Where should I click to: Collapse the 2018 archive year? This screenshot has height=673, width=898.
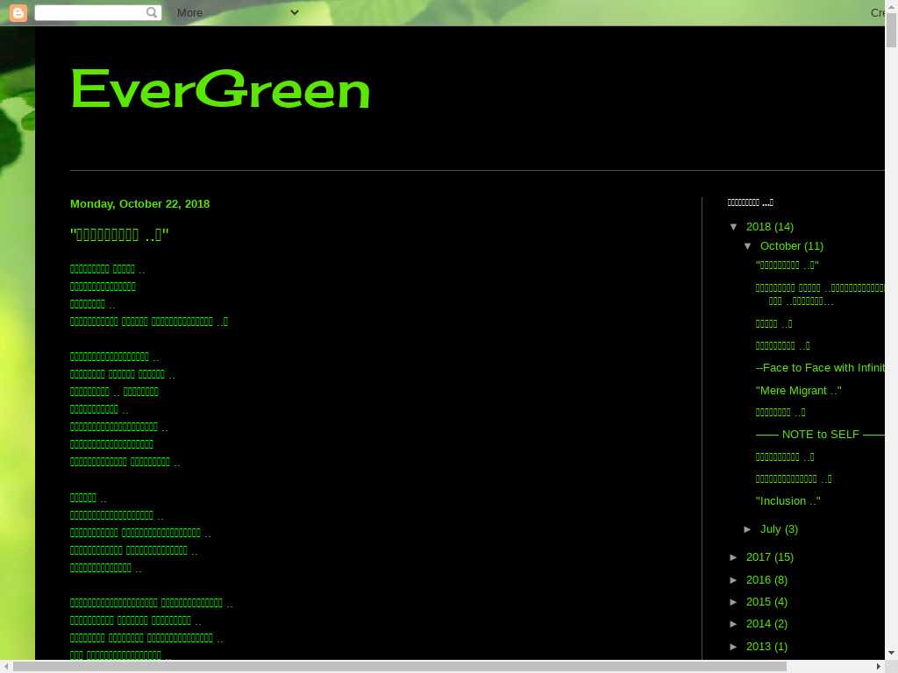coord(735,227)
